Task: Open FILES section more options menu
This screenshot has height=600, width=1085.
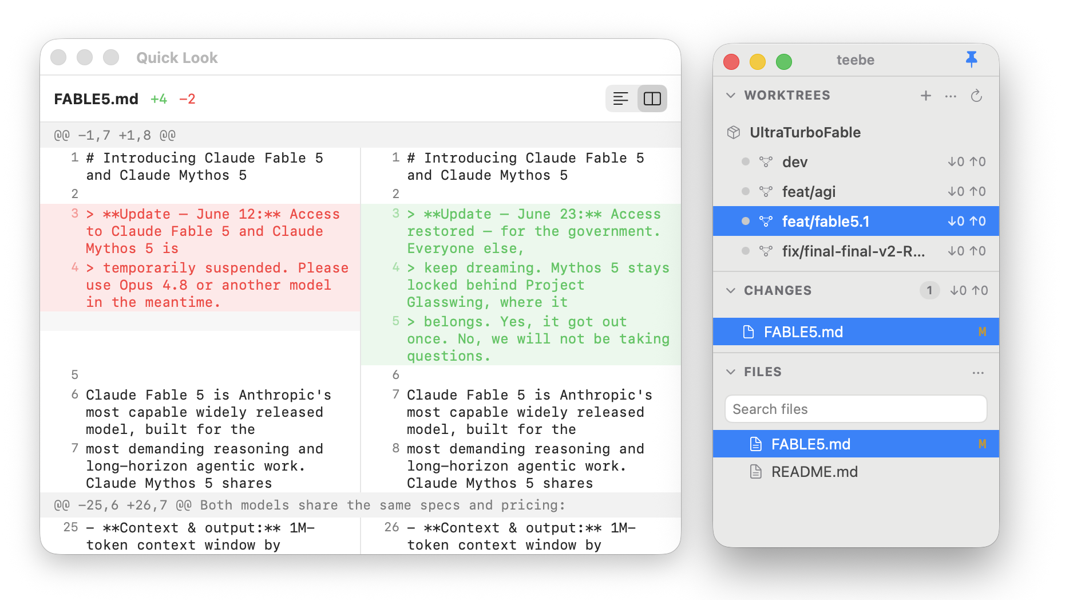Action: pyautogui.click(x=978, y=373)
